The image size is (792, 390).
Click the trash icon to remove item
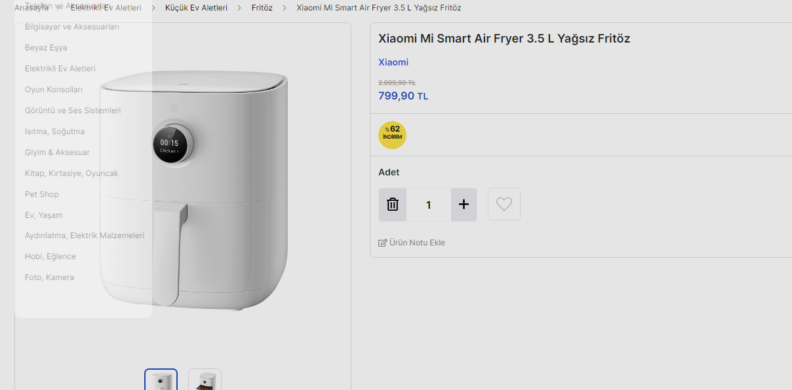tap(393, 205)
